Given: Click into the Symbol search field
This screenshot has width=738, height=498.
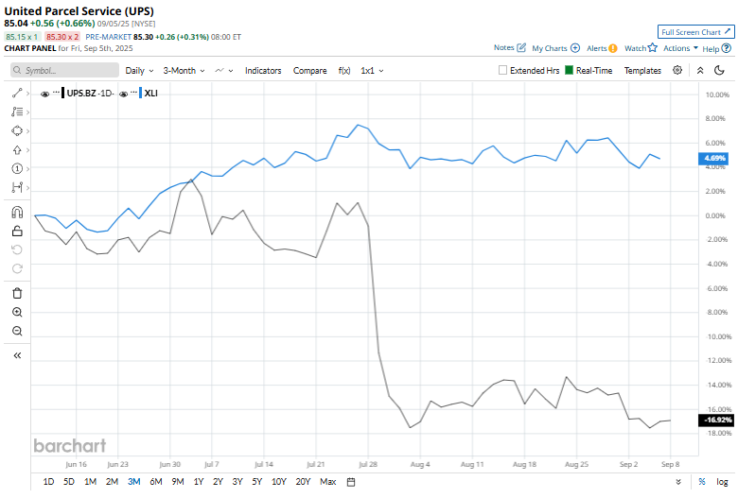Looking at the screenshot, I should coord(64,70).
